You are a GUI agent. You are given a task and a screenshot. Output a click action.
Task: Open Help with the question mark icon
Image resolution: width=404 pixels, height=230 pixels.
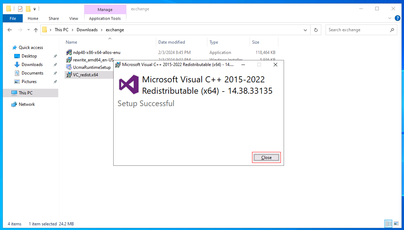click(398, 18)
